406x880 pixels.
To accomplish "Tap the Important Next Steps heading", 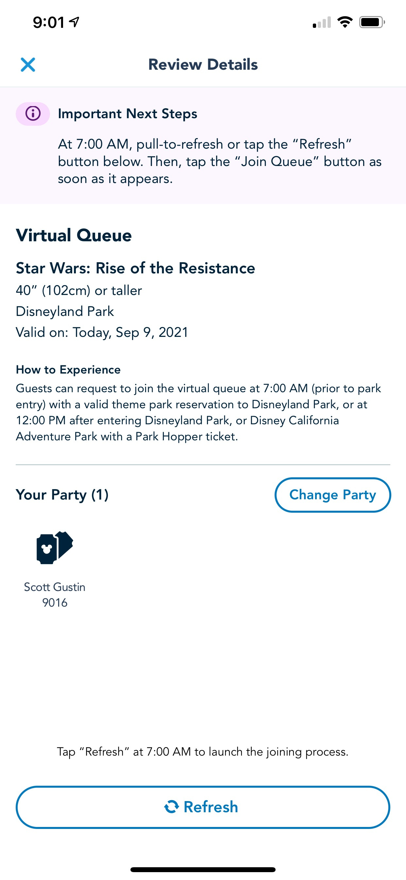I will tap(127, 114).
